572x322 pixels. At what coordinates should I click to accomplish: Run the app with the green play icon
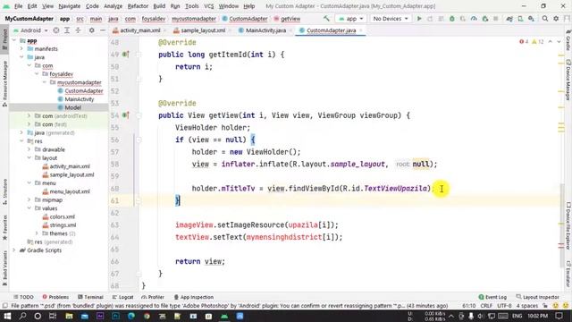point(419,18)
